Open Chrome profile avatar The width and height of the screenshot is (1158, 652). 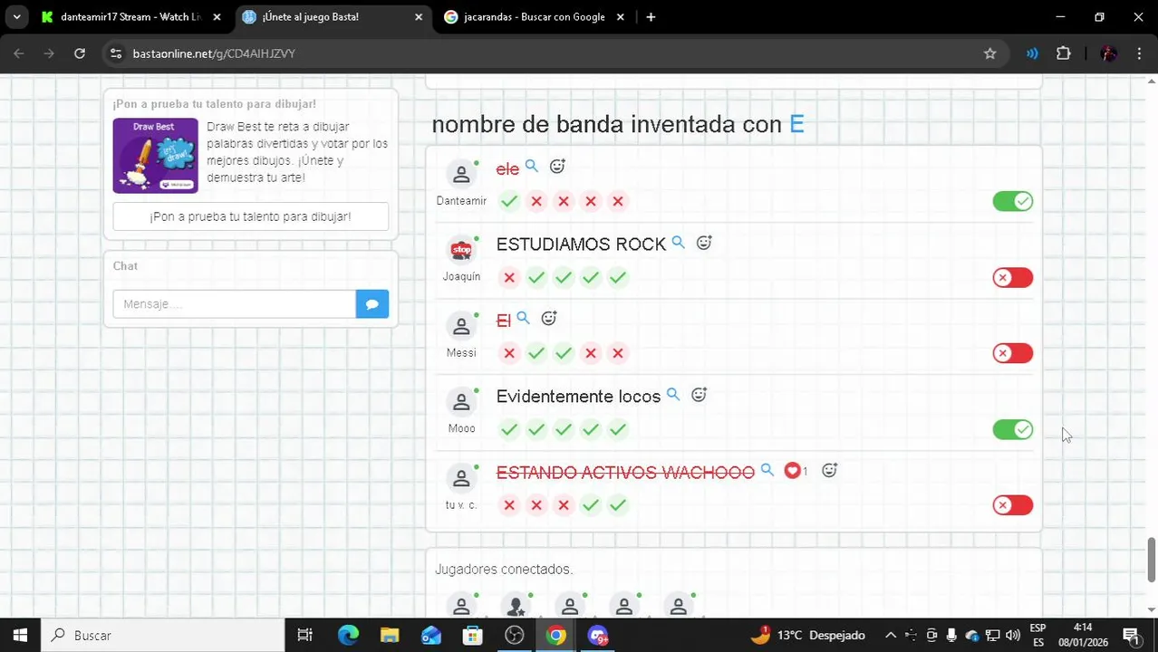point(1108,53)
